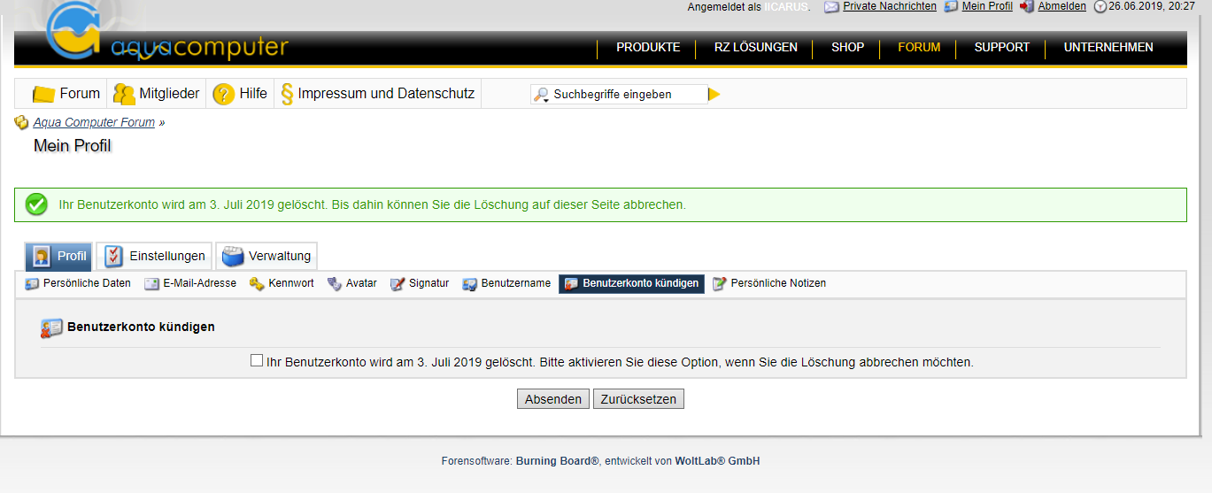Screen dimensions: 1212x493
Task: Click the Persönliche Daten icon
Action: (32, 284)
